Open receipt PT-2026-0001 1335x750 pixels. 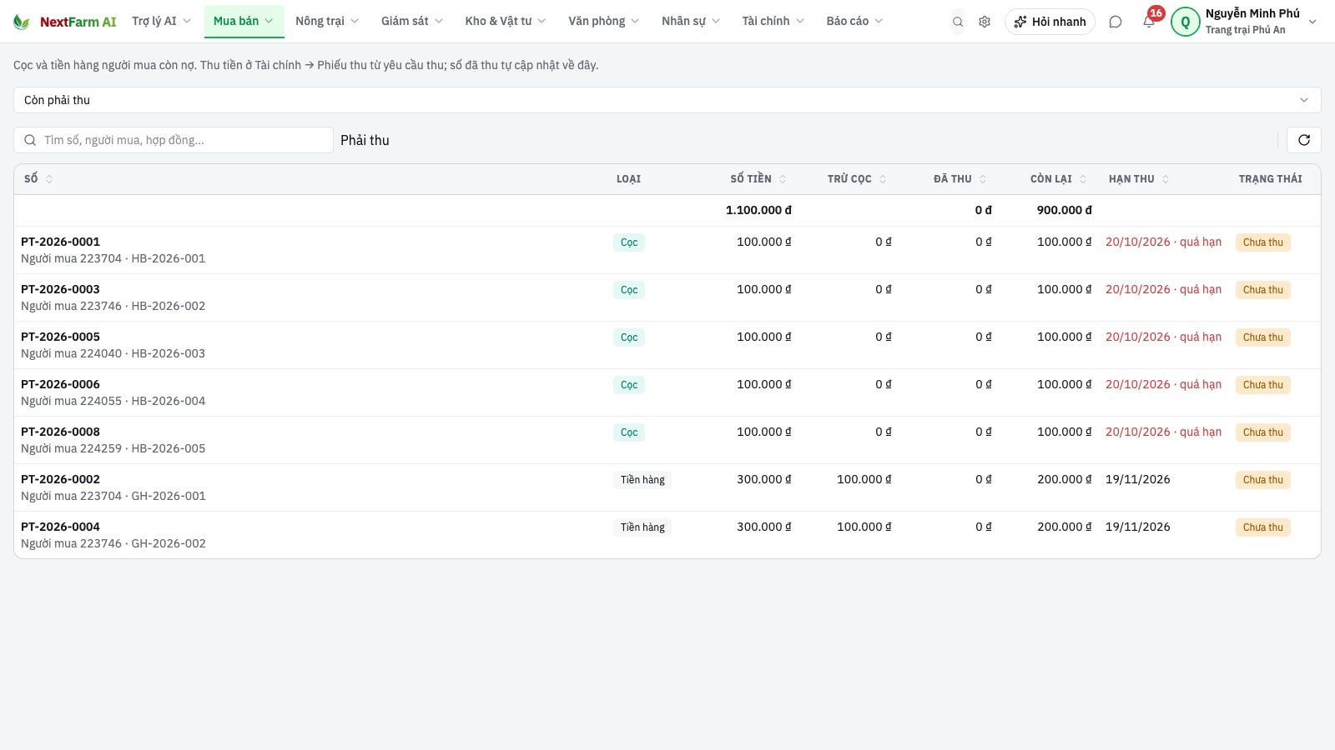pos(60,242)
